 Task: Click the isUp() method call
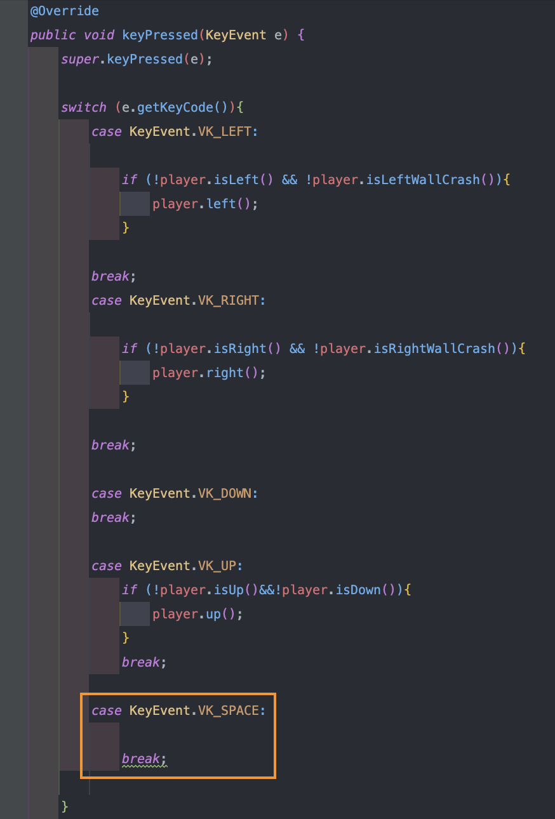tap(236, 590)
